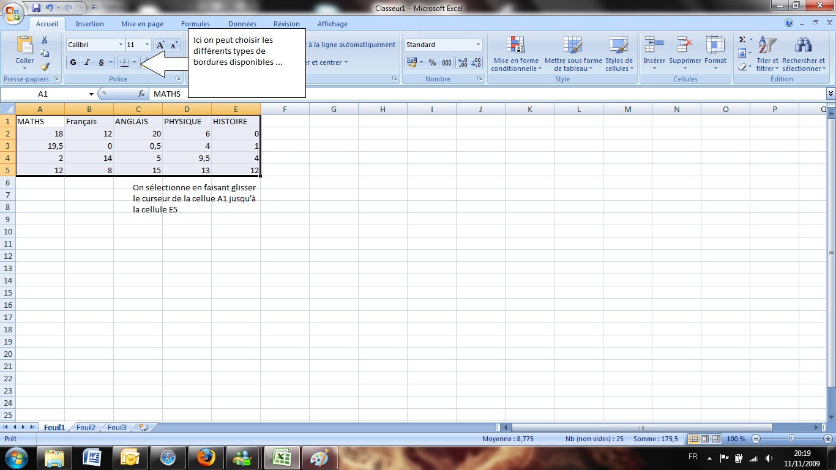Image resolution: width=836 pixels, height=470 pixels.
Task: Switch to the Feuil2 sheet tab
Action: pos(86,428)
